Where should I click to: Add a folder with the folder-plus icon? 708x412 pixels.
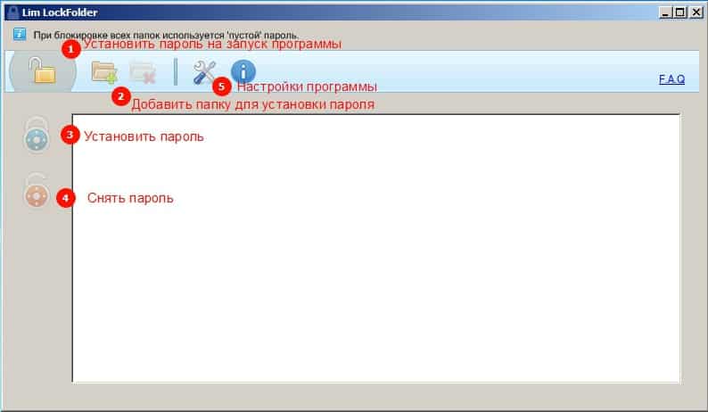(104, 72)
